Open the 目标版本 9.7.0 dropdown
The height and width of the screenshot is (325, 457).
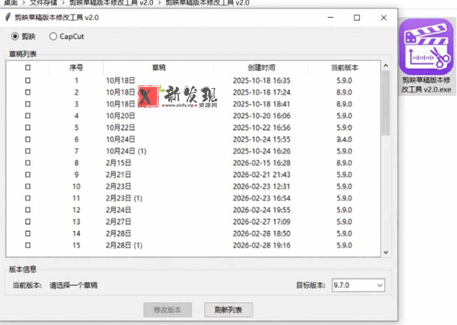point(358,285)
